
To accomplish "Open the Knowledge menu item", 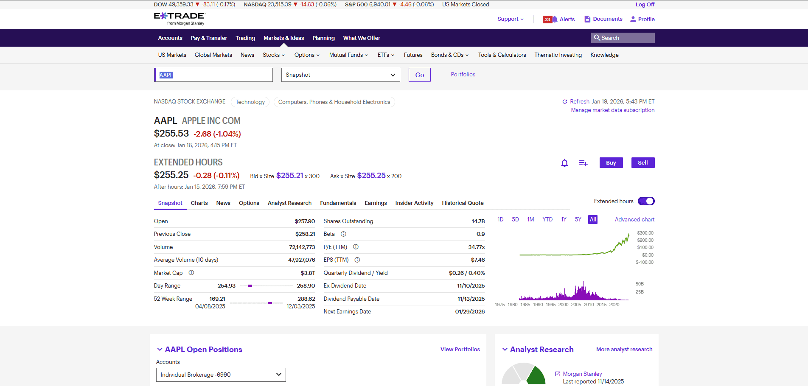I will point(604,55).
